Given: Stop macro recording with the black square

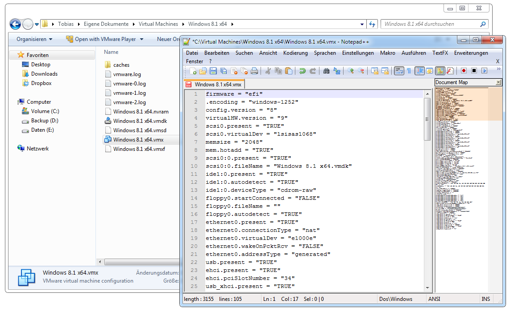Looking at the screenshot, I should [x=474, y=71].
